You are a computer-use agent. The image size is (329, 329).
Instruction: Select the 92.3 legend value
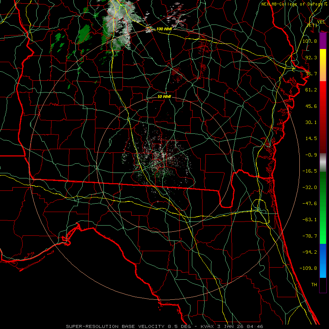311,57
